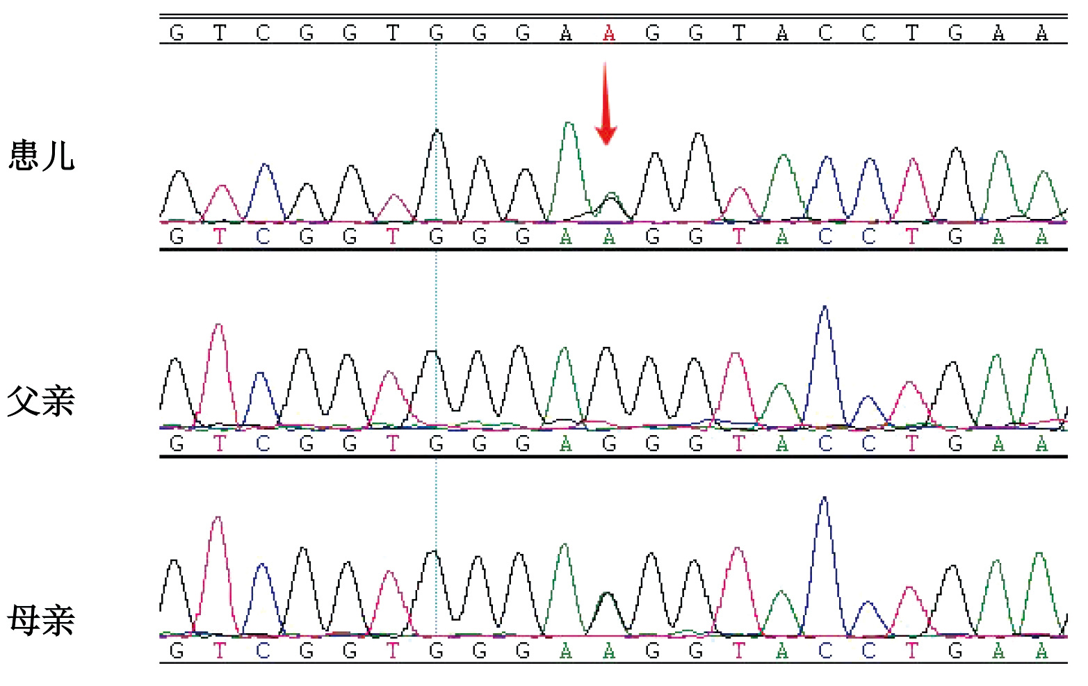1088x686 pixels.
Task: Click the 母亲 row label
Action: tap(41, 619)
